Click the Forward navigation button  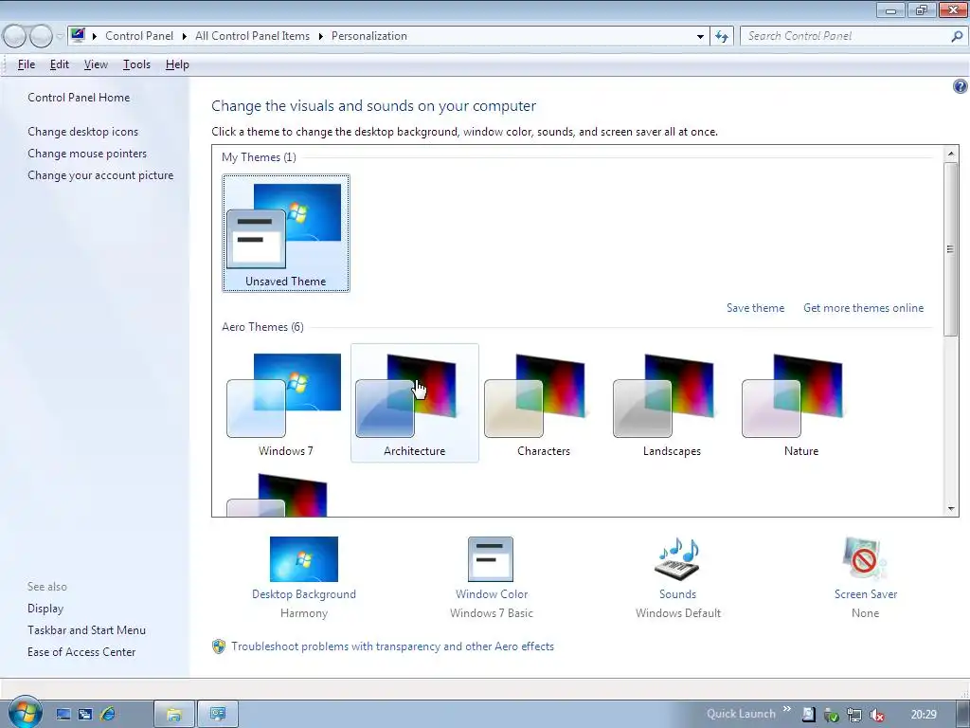click(x=41, y=36)
